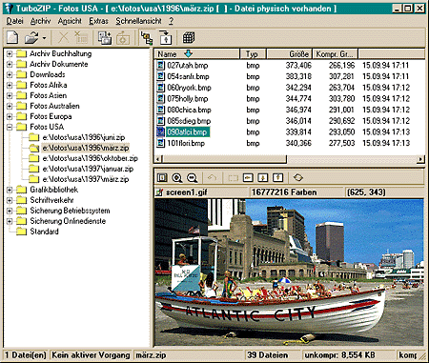Expand the Fotos Australien tree node
The width and height of the screenshot is (429, 363).
point(10,106)
